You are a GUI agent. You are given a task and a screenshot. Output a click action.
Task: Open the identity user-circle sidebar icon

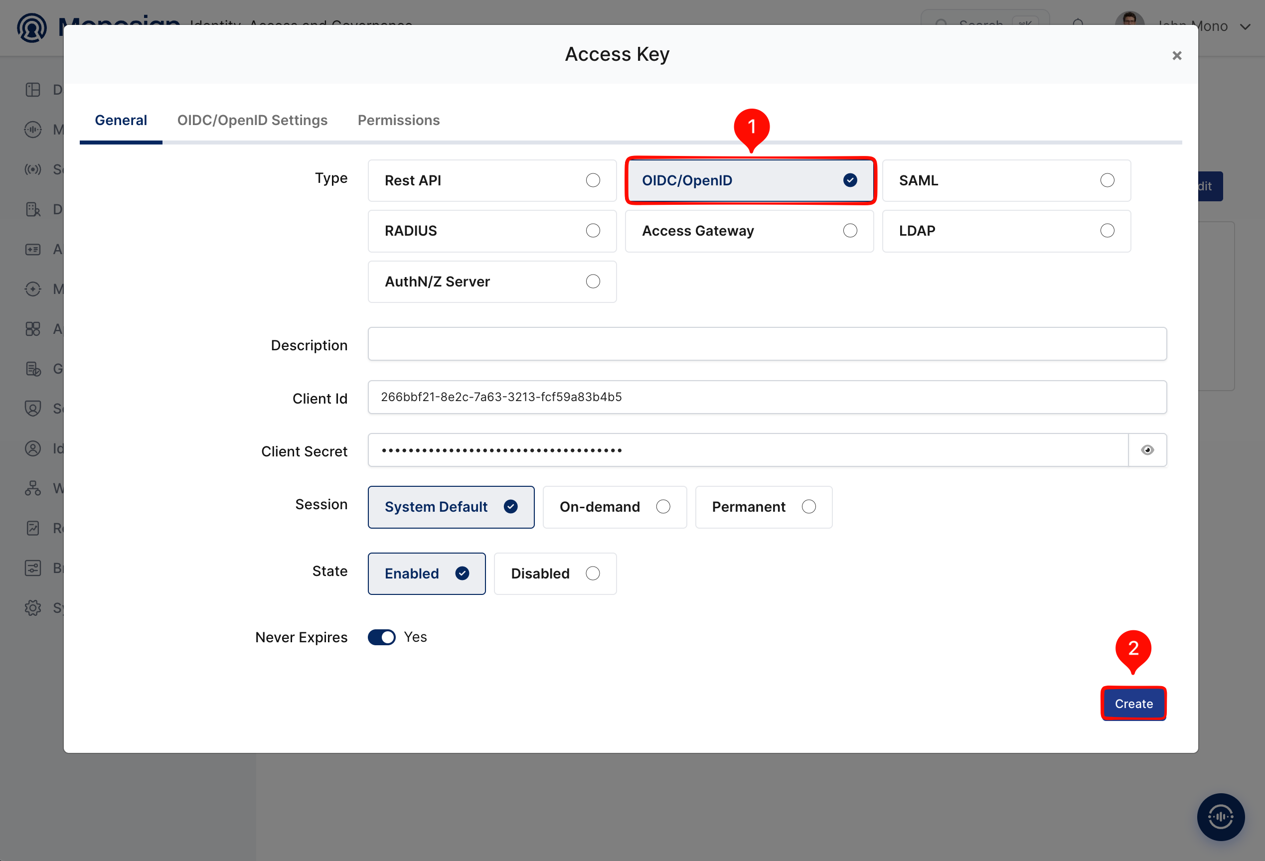tap(33, 448)
